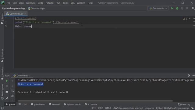Hide the Run tool window panel
The image size is (195, 110).
coord(193,75)
